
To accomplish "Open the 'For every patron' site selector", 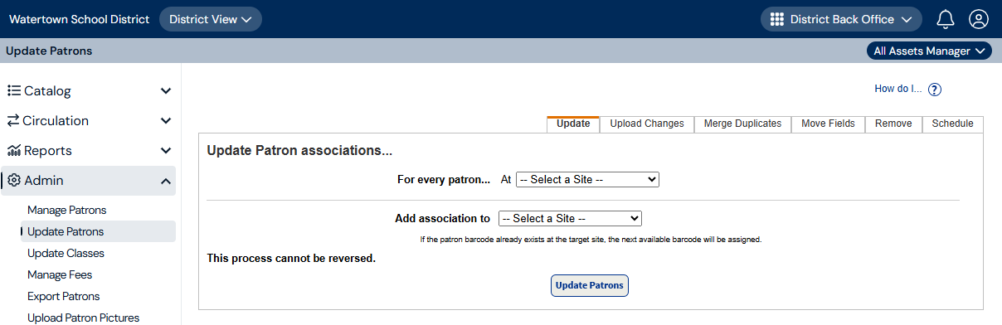I will coord(587,179).
